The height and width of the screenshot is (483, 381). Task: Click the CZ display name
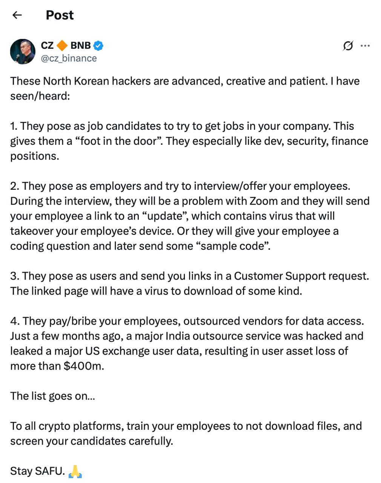[47, 46]
